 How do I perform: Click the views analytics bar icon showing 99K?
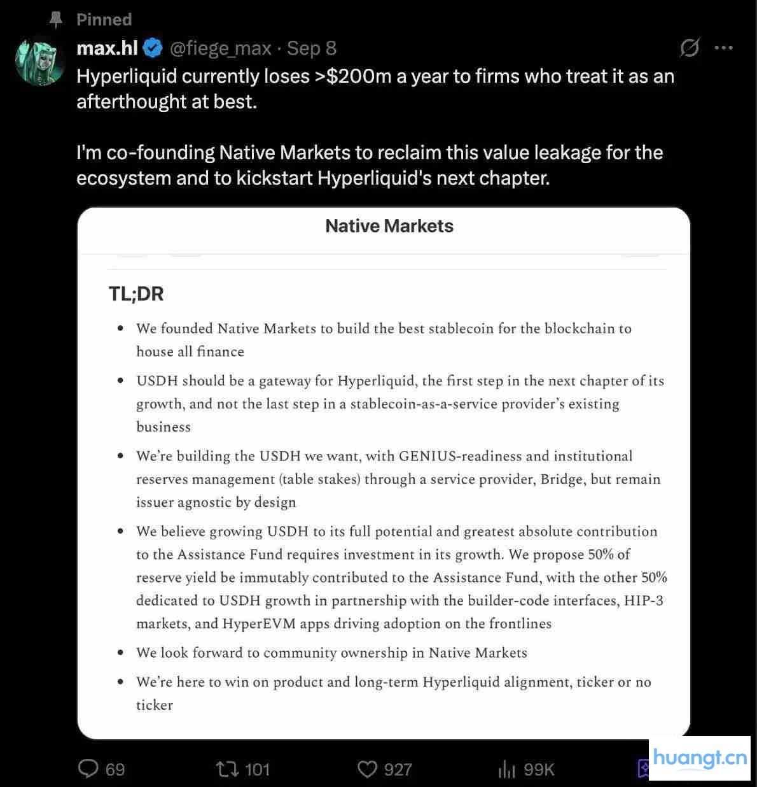pos(507,769)
